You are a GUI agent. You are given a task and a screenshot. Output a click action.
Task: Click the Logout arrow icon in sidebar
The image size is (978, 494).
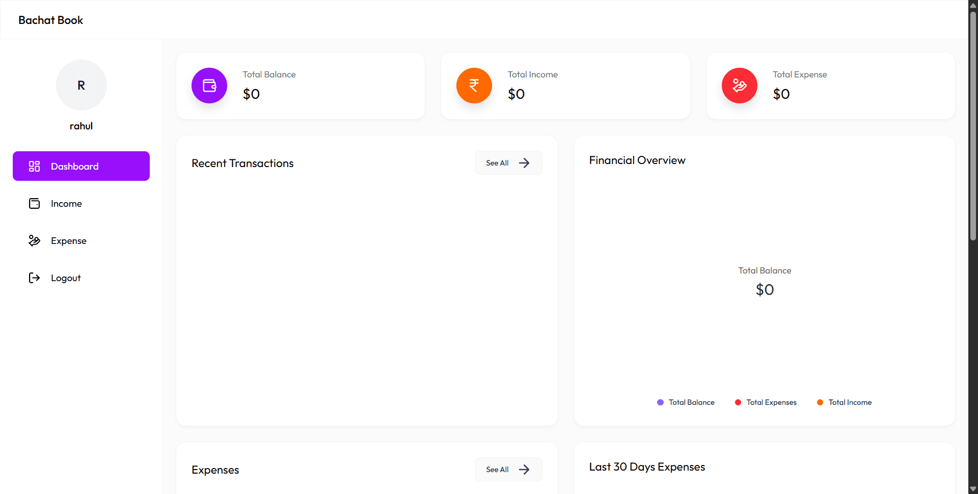pos(34,278)
